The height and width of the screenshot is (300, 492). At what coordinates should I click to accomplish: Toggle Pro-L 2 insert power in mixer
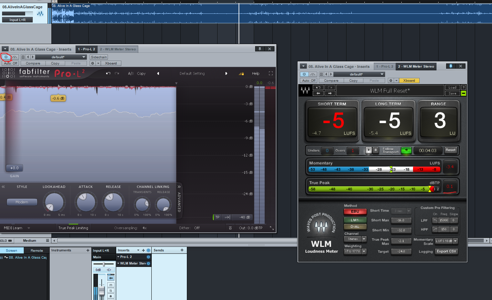(x=149, y=257)
